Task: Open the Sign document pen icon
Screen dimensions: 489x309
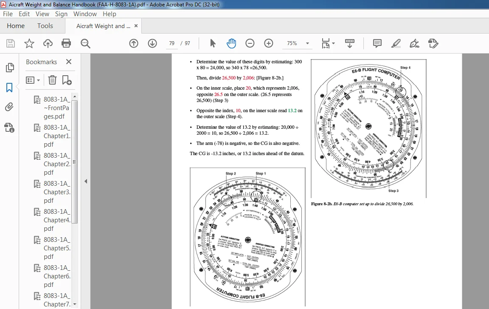Action: coord(414,43)
